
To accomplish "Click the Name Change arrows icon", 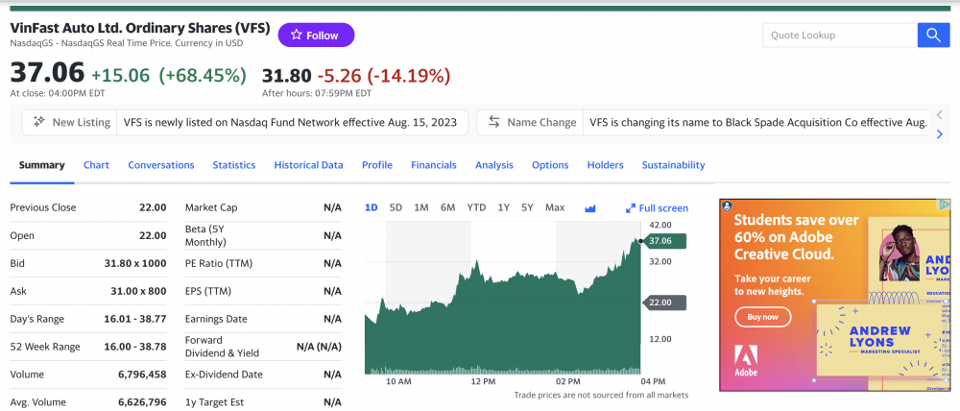I will 494,122.
